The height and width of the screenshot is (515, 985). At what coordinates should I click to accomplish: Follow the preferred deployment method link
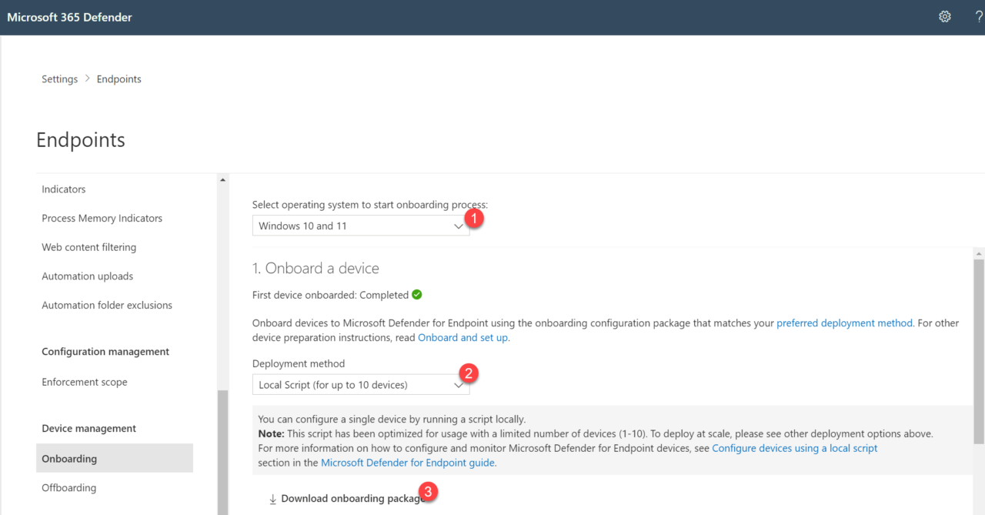click(844, 323)
